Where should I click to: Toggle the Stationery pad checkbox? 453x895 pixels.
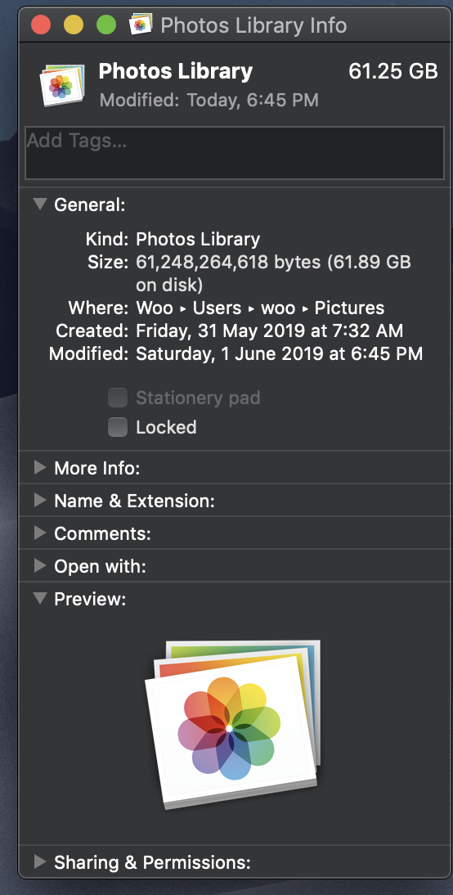coord(118,398)
